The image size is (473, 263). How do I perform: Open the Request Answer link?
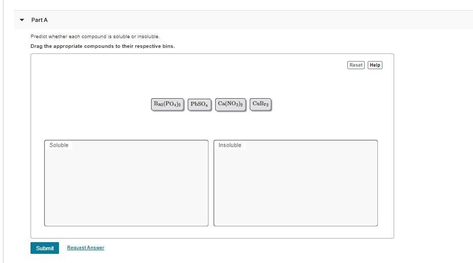point(85,248)
